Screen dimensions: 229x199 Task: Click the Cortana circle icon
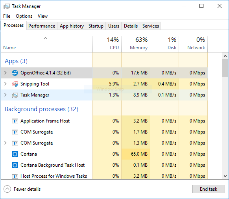tap(15, 154)
